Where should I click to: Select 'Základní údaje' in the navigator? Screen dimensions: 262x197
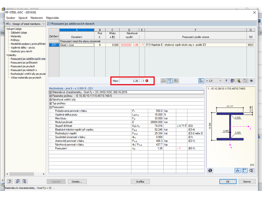click(x=19, y=33)
